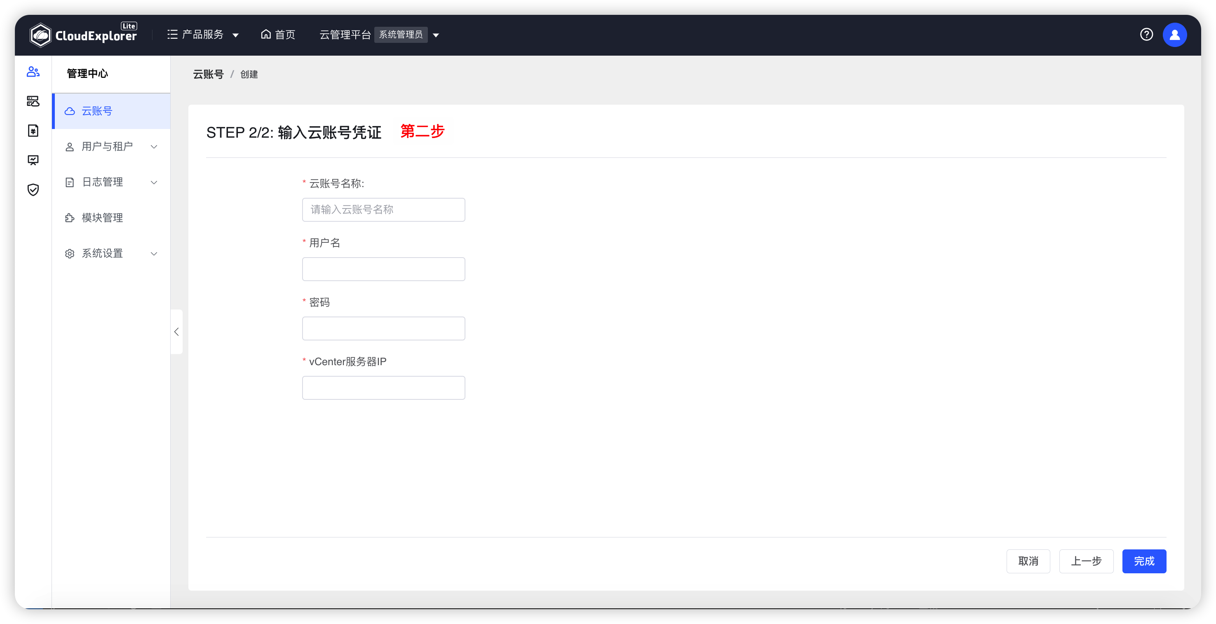1216x624 pixels.
Task: Click the 管理中心 sidebar heading
Action: point(87,74)
